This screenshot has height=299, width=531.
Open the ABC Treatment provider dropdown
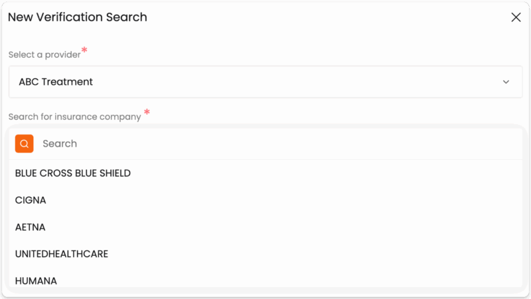pyautogui.click(x=265, y=82)
